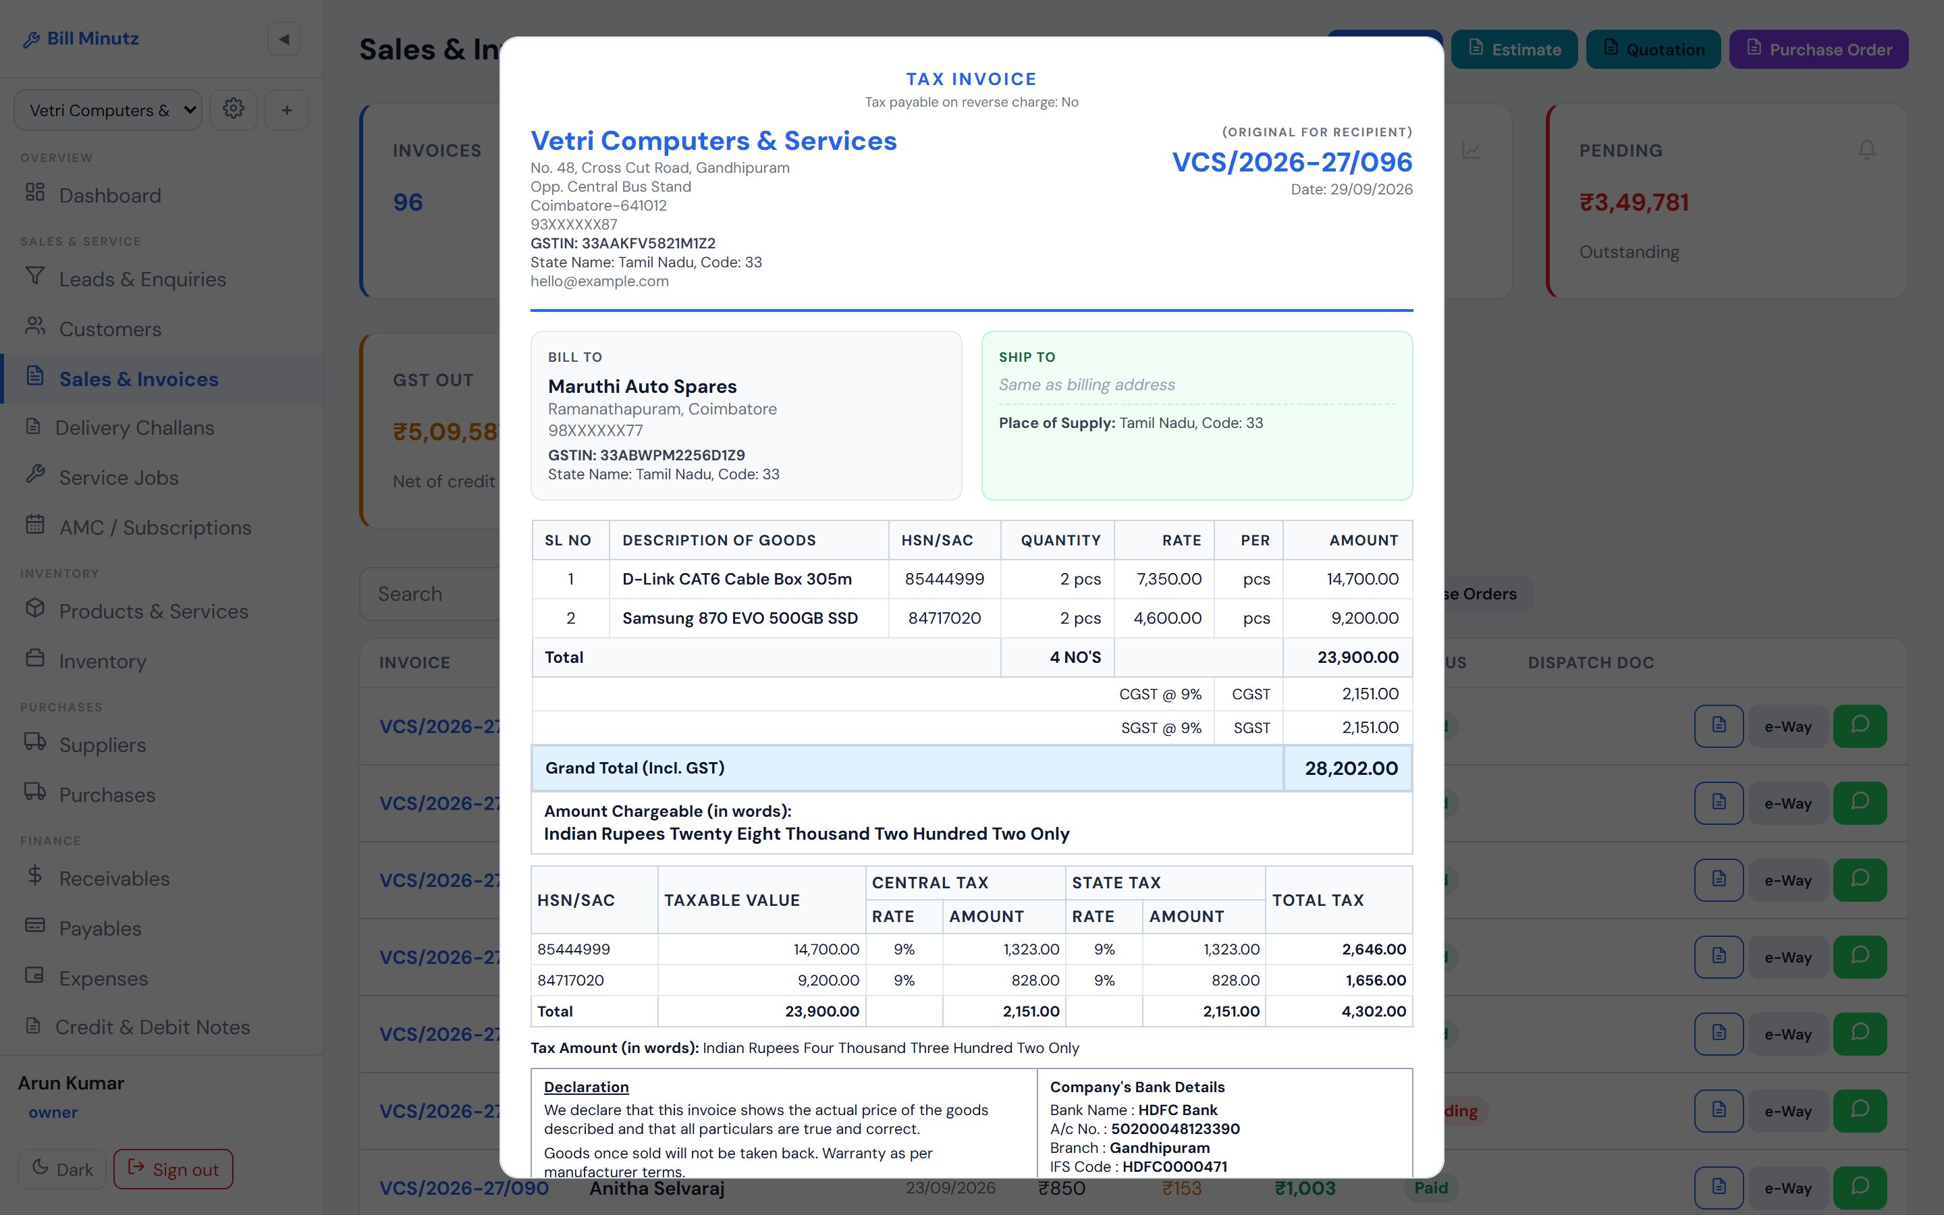Click GSTIN 33AAKFV5821M1Z2 in seller details
Viewport: 1944px width, 1215px height.
point(622,243)
